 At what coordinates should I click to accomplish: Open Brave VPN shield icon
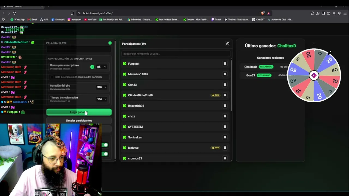click(x=339, y=13)
